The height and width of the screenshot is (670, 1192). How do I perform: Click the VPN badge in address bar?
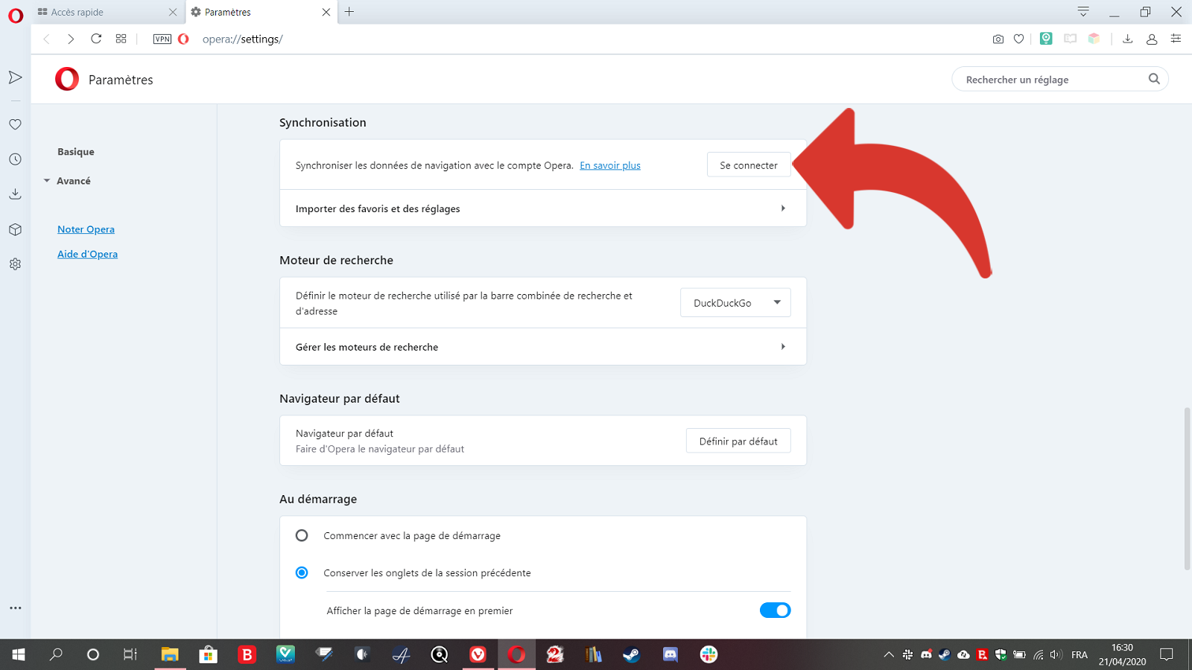162,39
